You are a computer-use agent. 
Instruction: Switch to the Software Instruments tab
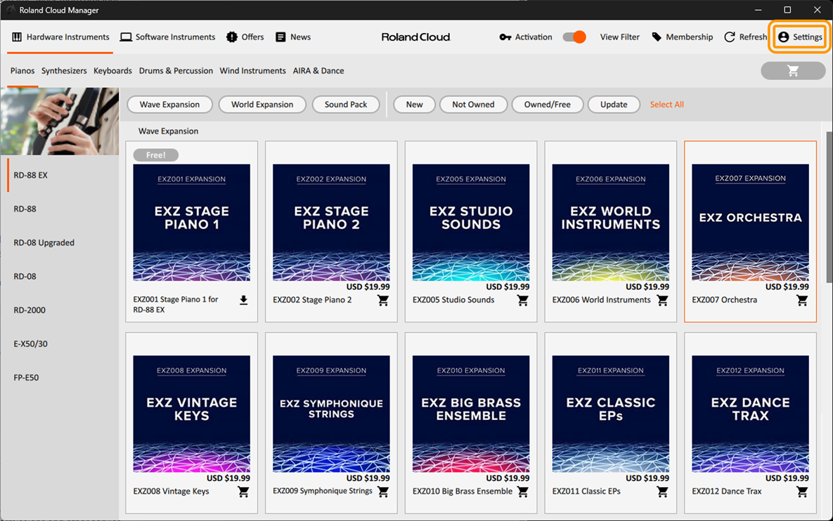167,37
